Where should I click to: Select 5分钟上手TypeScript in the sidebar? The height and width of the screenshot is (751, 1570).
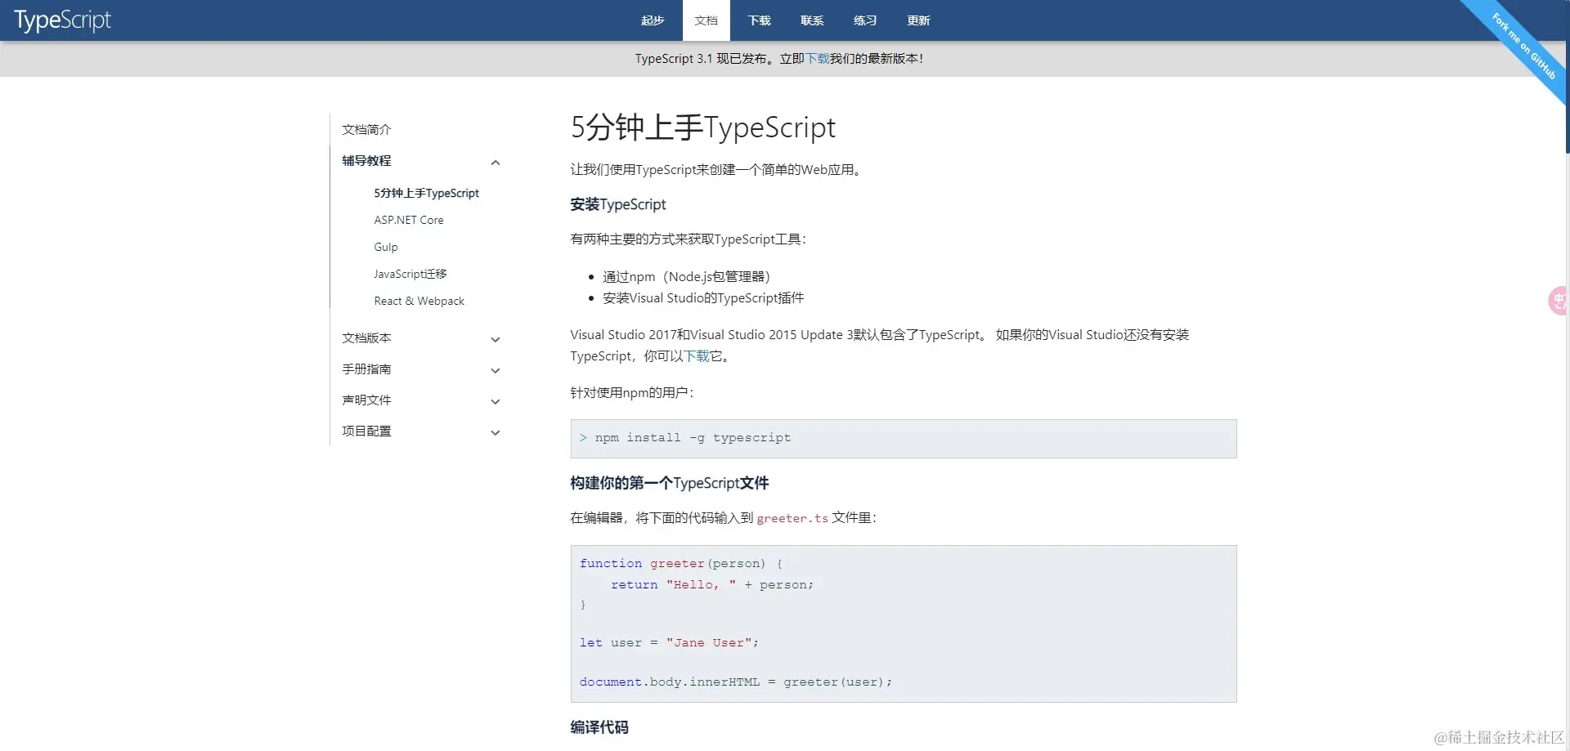coord(426,193)
